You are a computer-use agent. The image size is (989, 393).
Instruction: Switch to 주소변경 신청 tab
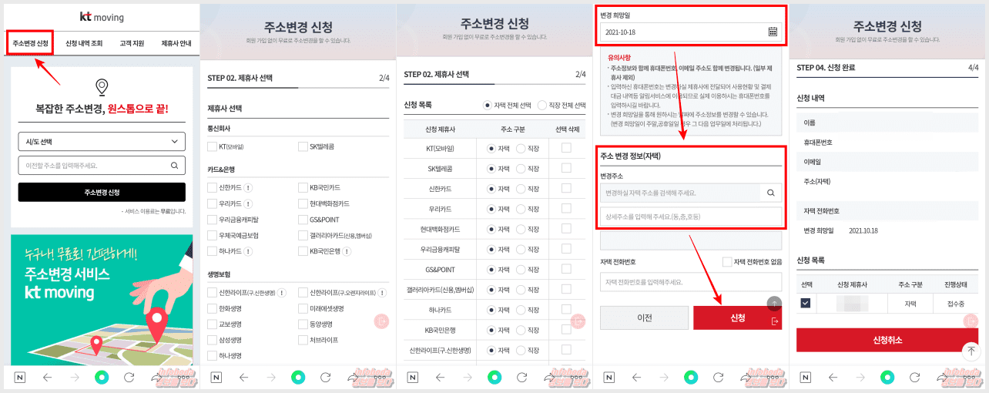(x=30, y=43)
